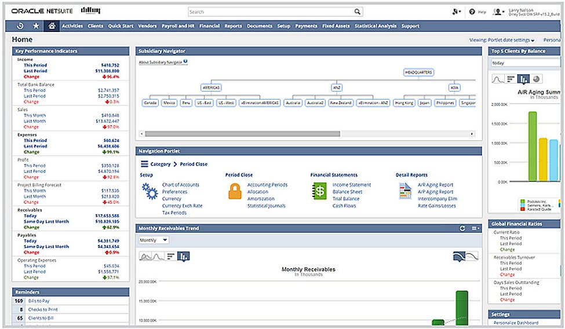The image size is (565, 329).
Task: Open the Recent Records clock icon
Action: 20,26
